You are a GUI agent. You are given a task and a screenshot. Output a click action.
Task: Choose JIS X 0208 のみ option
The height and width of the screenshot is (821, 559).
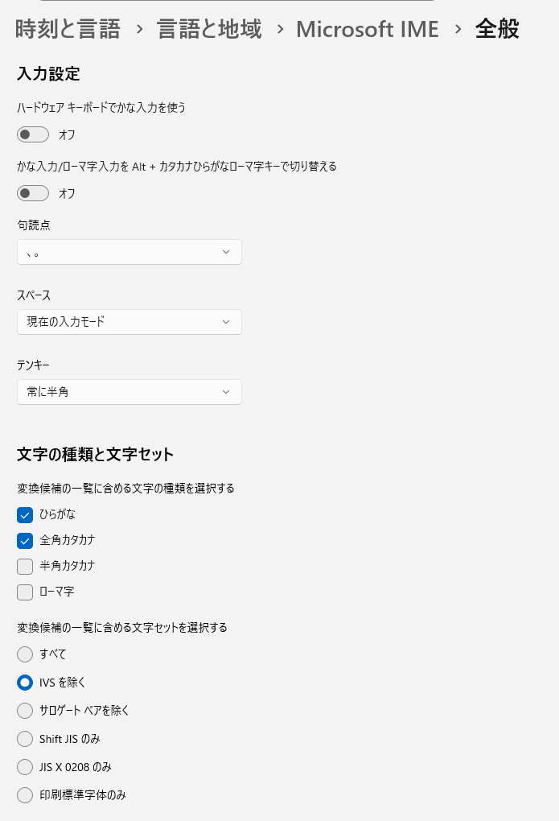[25, 767]
